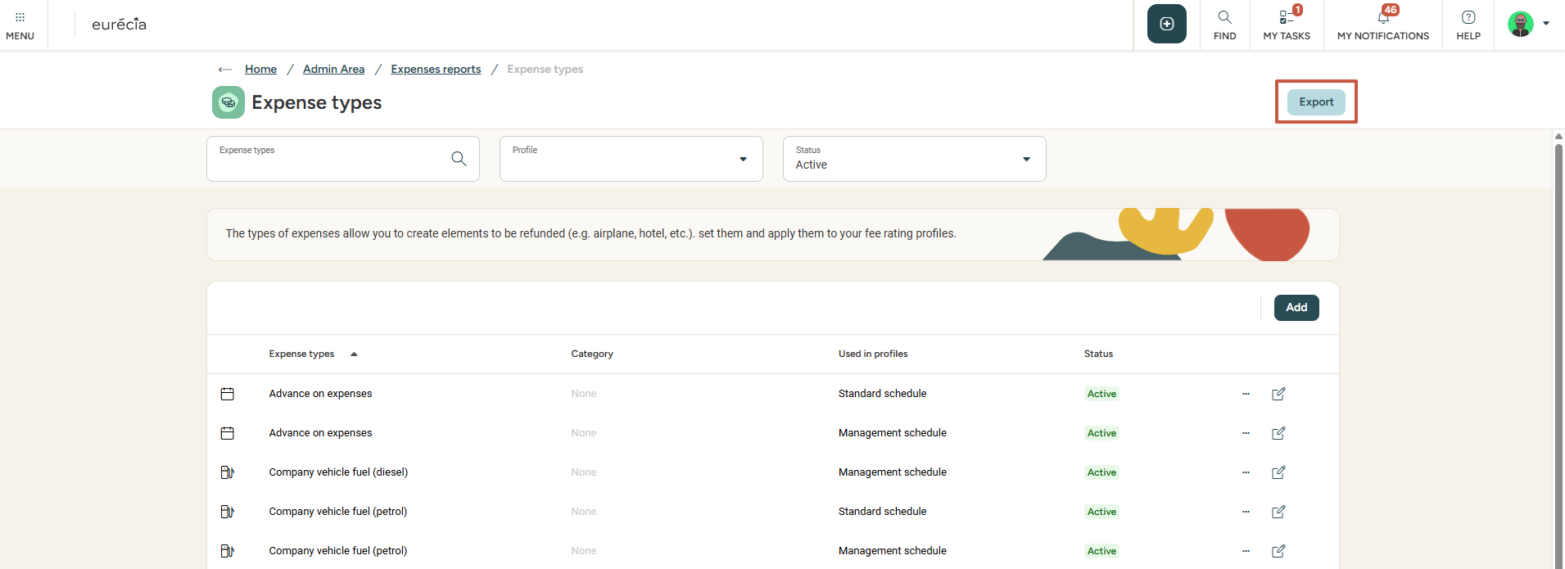This screenshot has width=1565, height=569.
Task: Open the HELP question mark icon
Action: coord(1468,25)
